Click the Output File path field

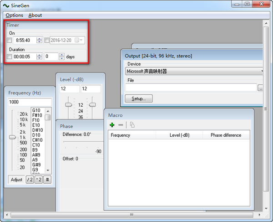click(191, 88)
